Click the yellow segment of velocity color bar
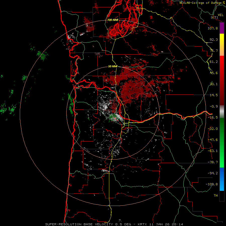This screenshot has height=226, width=226. pyautogui.click(x=222, y=45)
